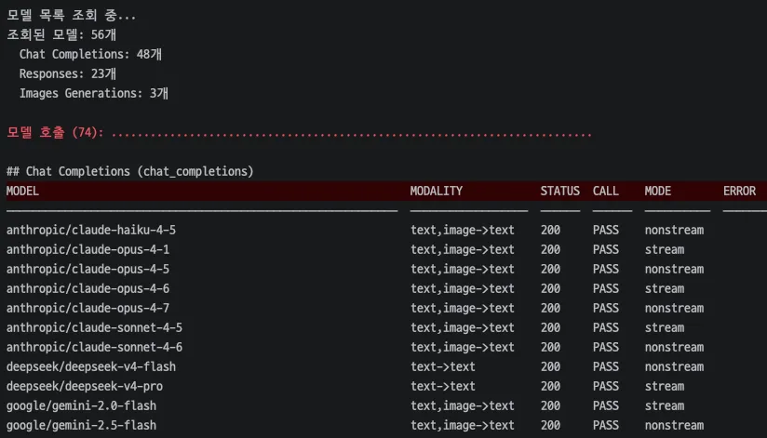Click 'stream' in claude-opus-4-1 row

coord(665,249)
